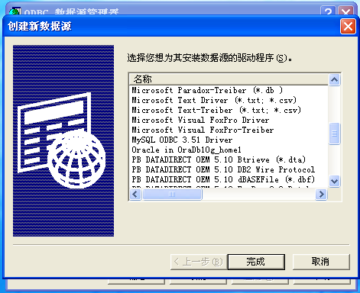The image size is (360, 293).
Task: Select Microsoft Text-Treiber (*.txt; *.csv) entry
Action: pos(216,110)
